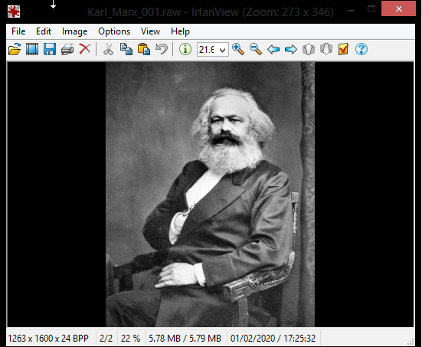The height and width of the screenshot is (347, 422).
Task: Go to previous image with left arrow
Action: point(273,50)
